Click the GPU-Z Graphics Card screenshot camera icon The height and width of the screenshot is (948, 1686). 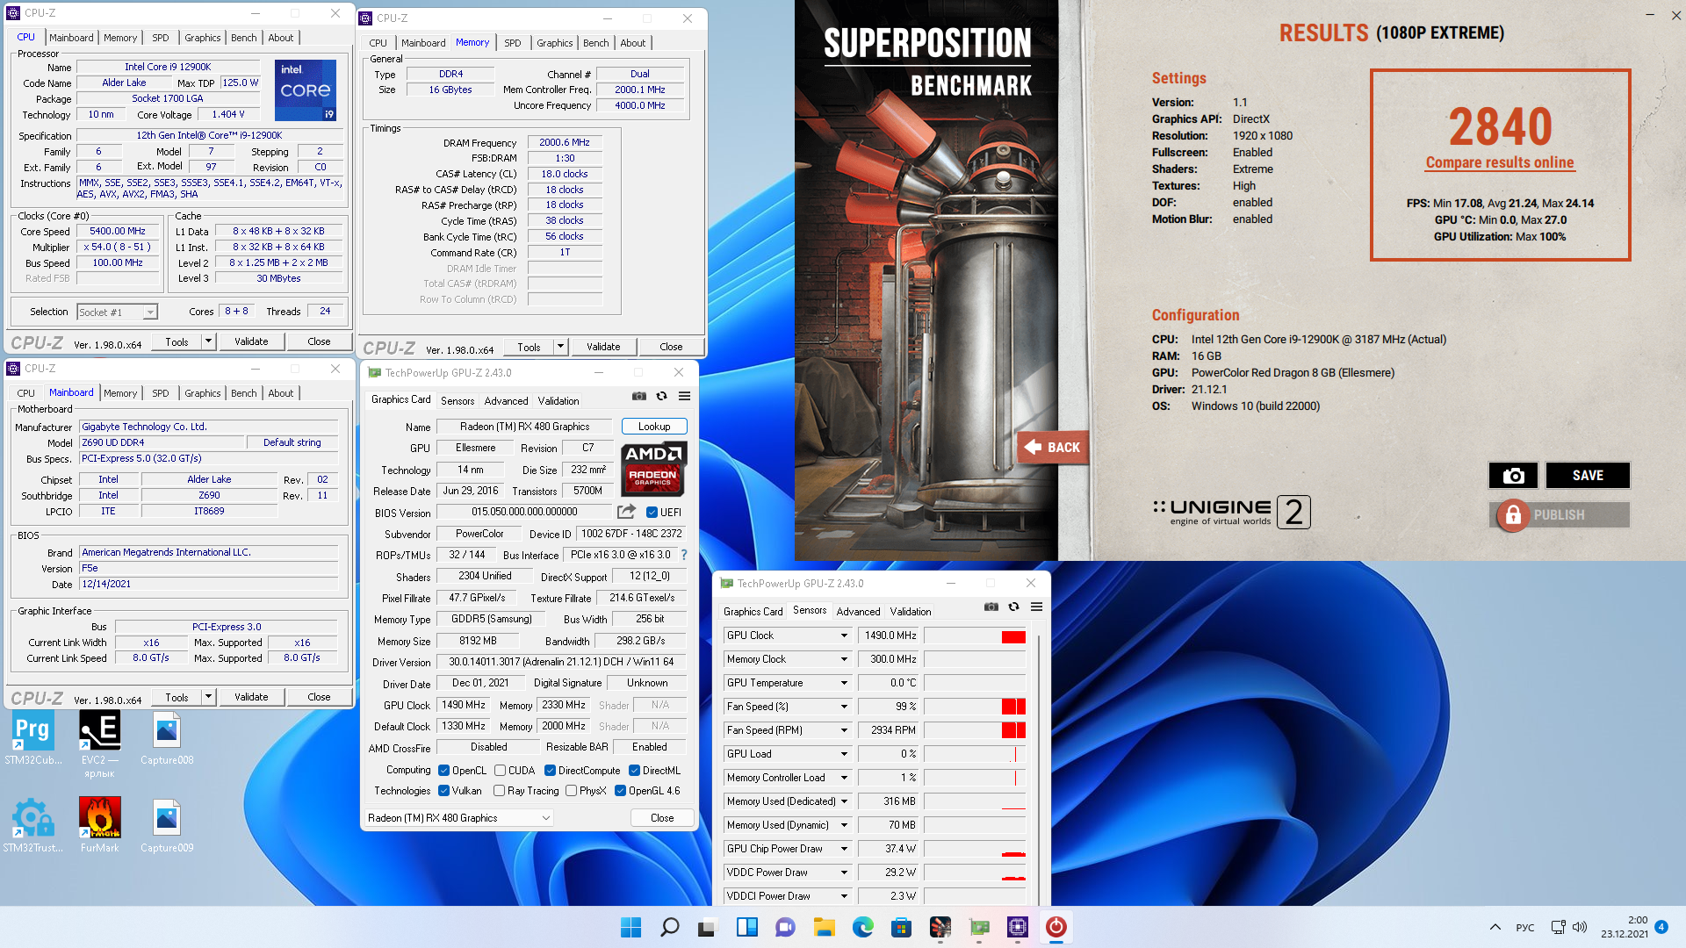tap(639, 397)
